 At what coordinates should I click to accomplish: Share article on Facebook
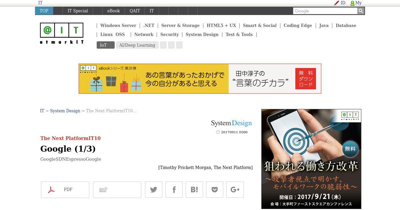point(174,190)
